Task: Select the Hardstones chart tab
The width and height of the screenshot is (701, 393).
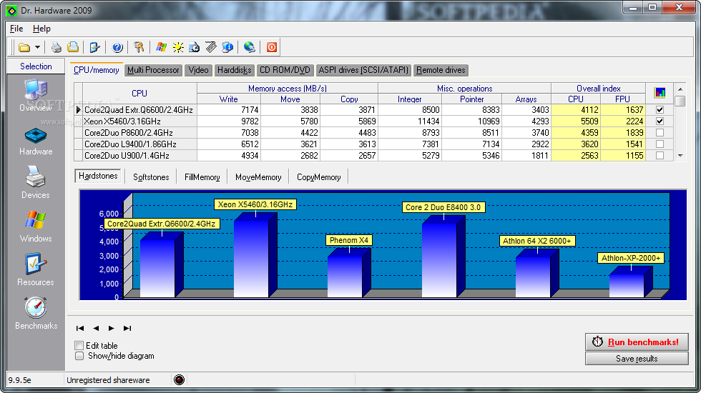Action: point(98,176)
